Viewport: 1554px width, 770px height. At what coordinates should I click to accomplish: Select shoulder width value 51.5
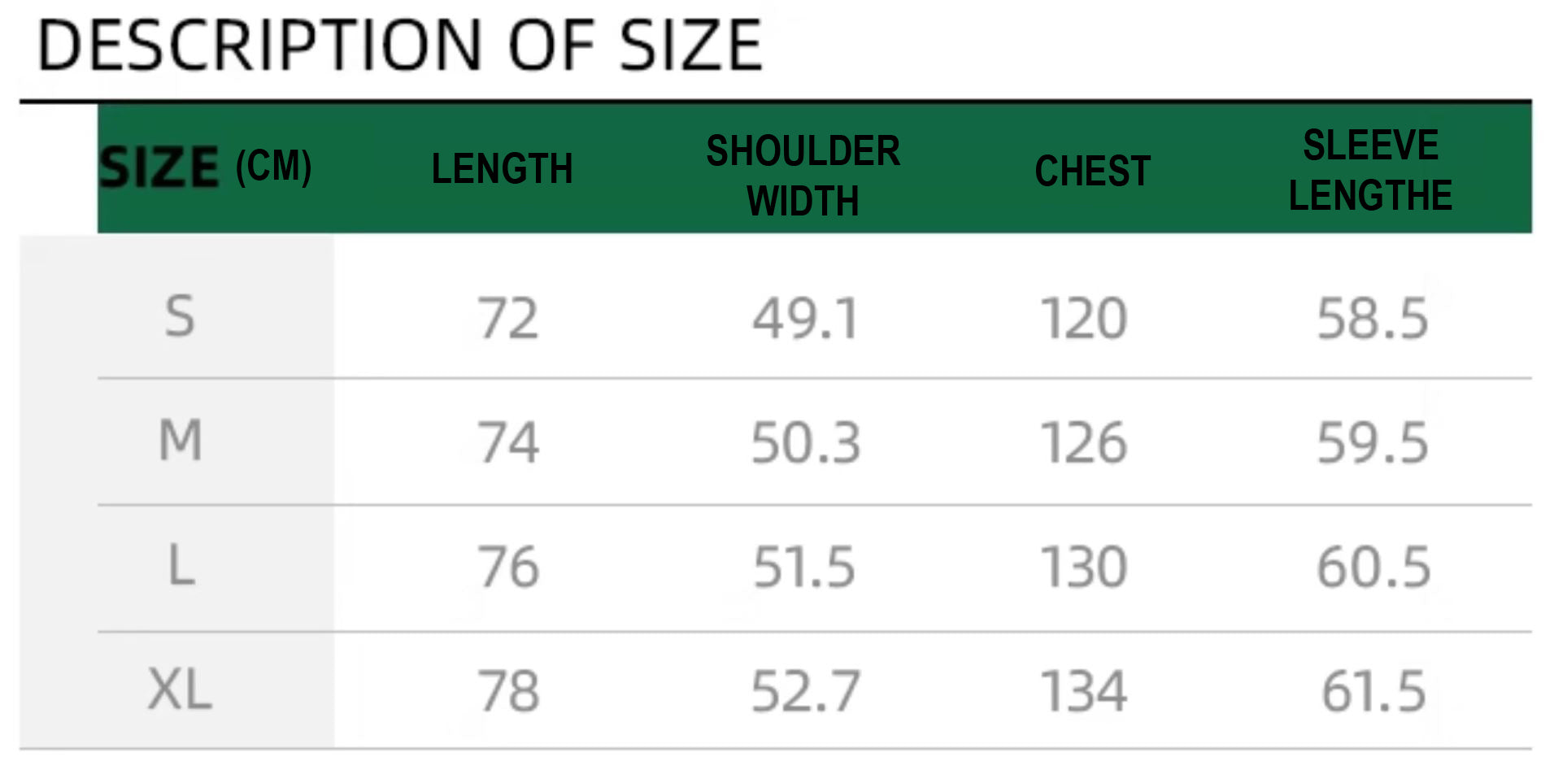coord(804,567)
